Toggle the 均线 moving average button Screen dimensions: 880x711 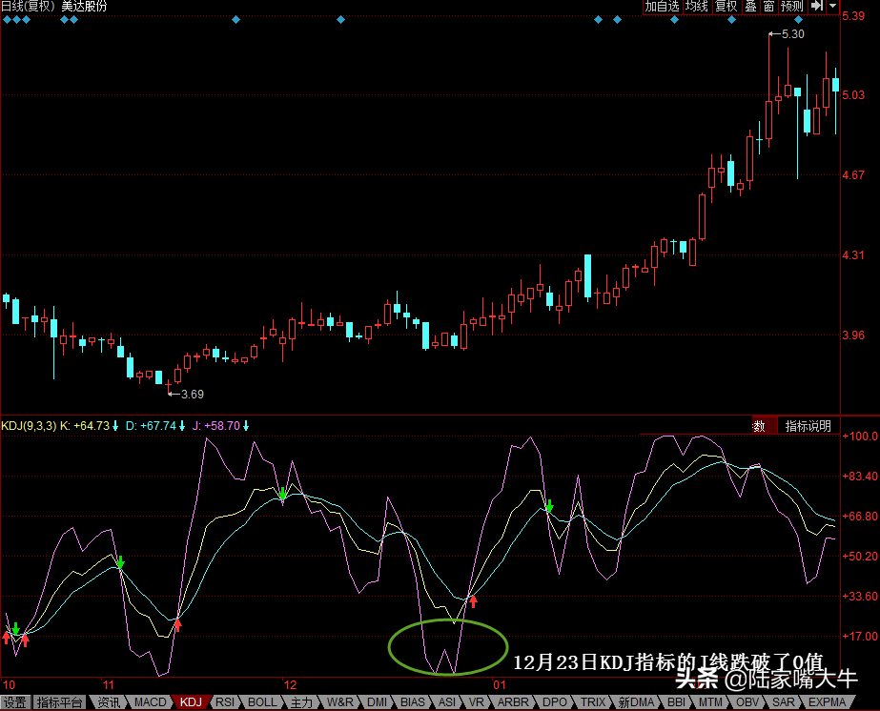click(697, 6)
